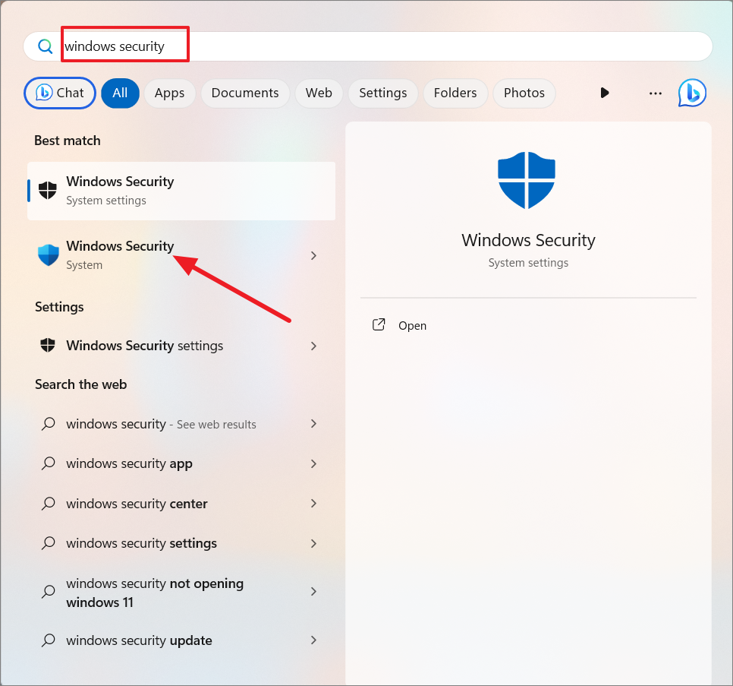
Task: Search web for 'windows security app'
Action: point(181,463)
